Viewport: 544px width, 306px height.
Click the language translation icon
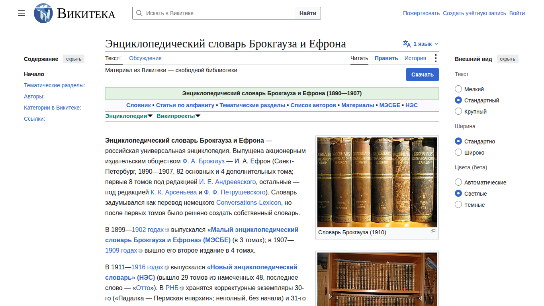coord(407,44)
